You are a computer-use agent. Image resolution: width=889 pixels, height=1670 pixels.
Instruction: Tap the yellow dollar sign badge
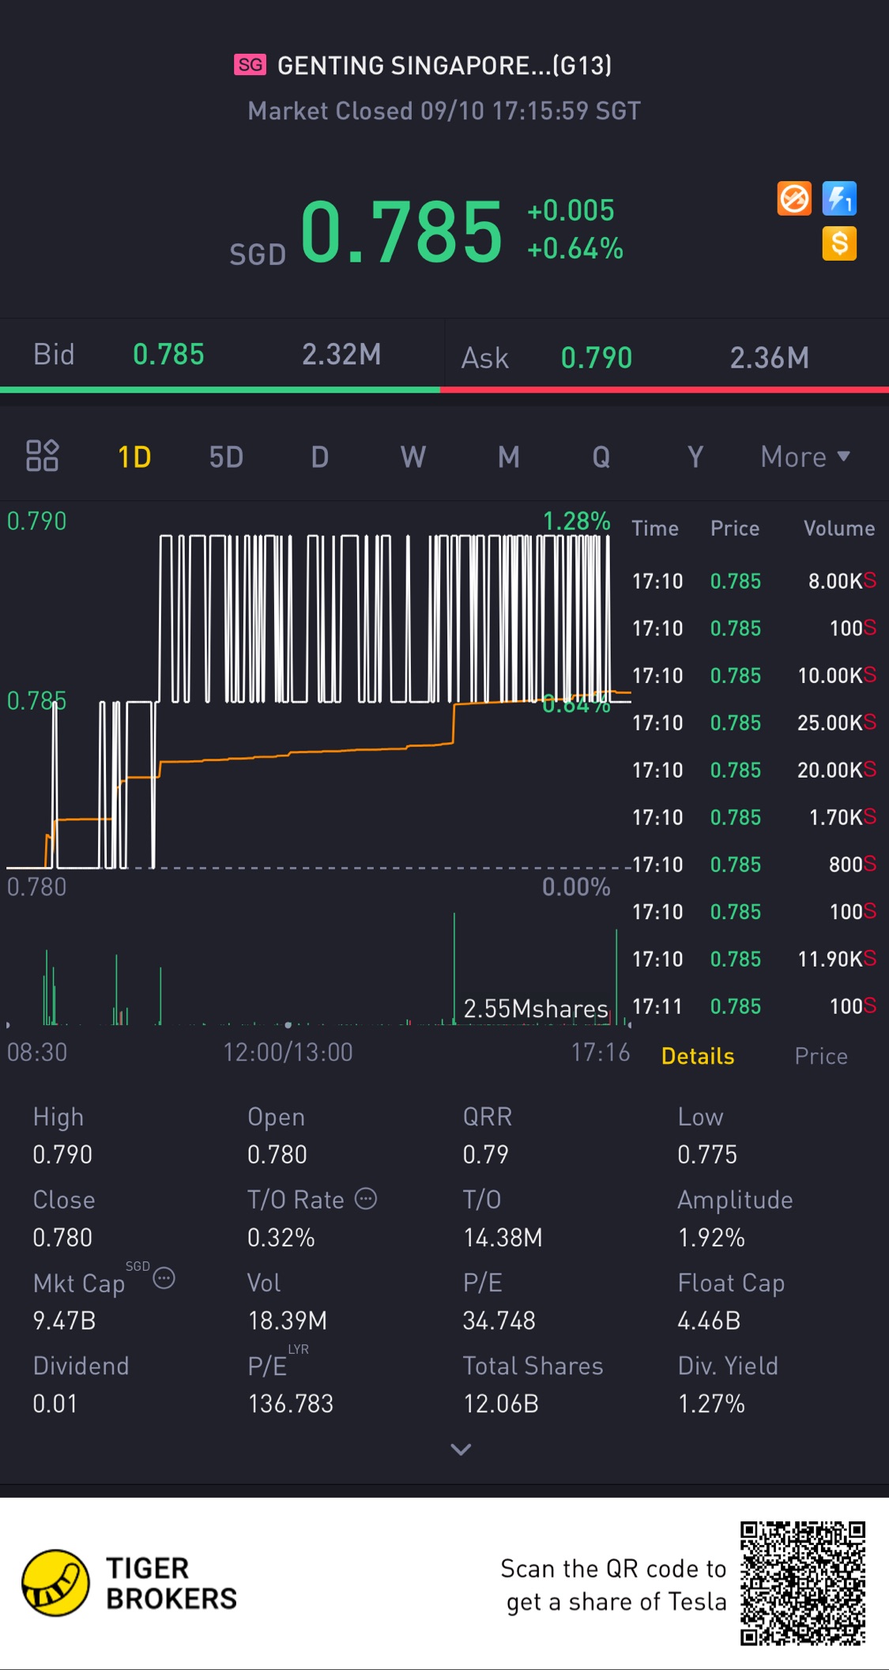coord(839,243)
